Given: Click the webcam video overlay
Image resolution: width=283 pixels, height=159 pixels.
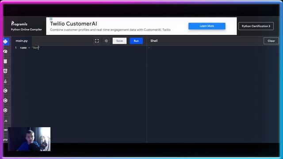Looking at the screenshot, I should (x=29, y=139).
